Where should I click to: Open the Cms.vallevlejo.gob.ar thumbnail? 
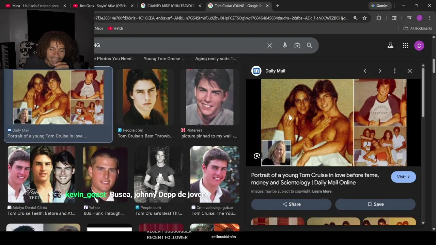click(215, 174)
